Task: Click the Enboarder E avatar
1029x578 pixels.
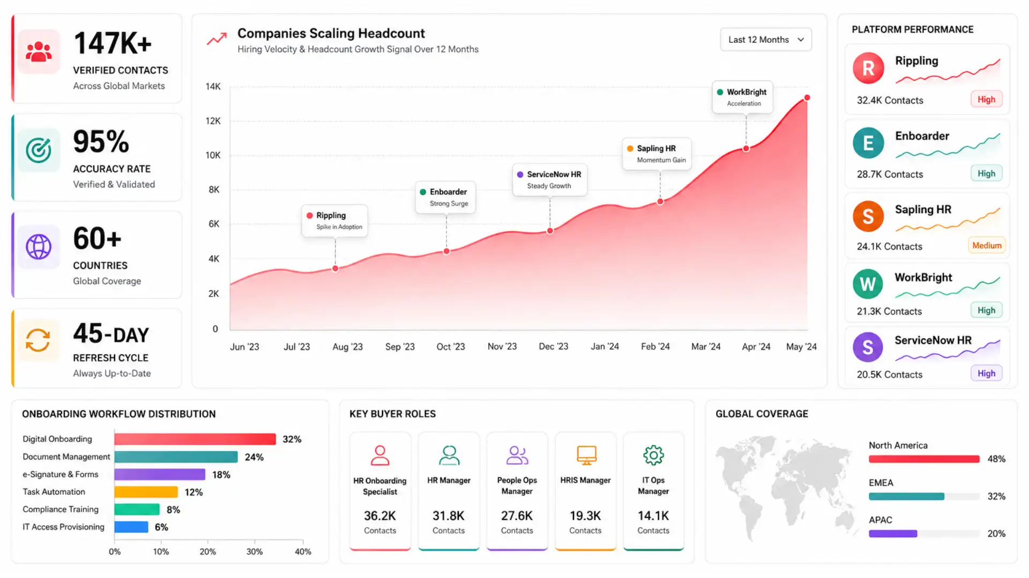Action: tap(868, 143)
